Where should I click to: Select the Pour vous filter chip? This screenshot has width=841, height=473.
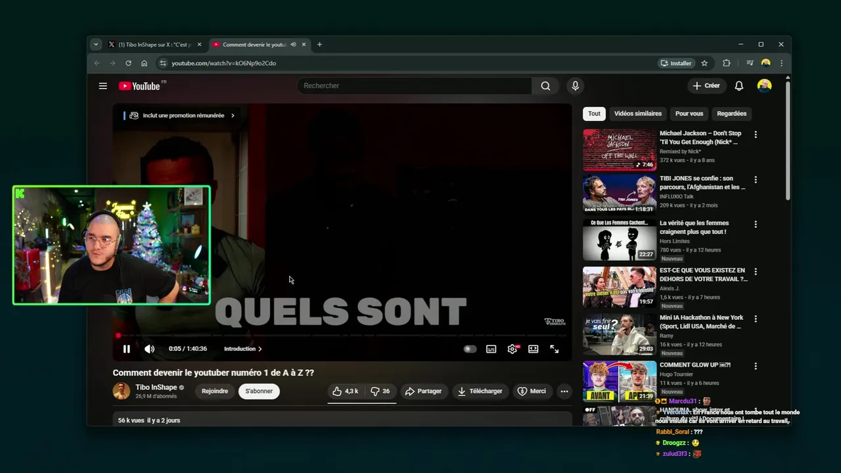pos(689,114)
